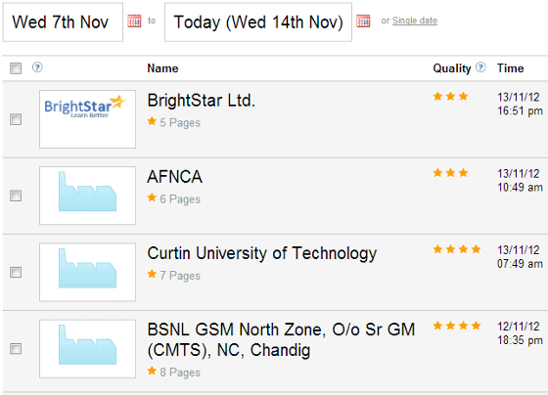Click star icon beside 8 Pages
The image size is (548, 395).
[152, 371]
